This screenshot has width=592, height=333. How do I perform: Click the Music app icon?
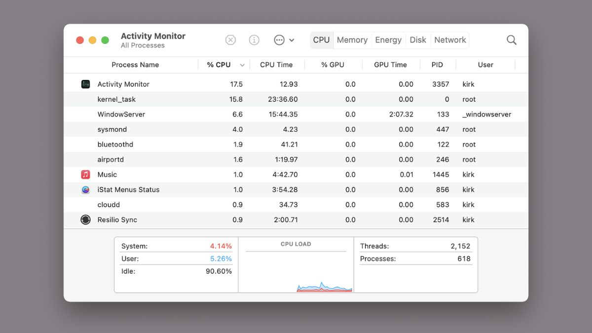(85, 175)
